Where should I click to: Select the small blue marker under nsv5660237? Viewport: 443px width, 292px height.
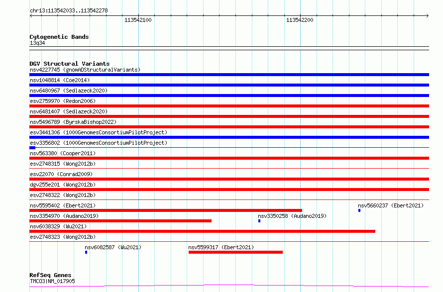pyautogui.click(x=359, y=210)
